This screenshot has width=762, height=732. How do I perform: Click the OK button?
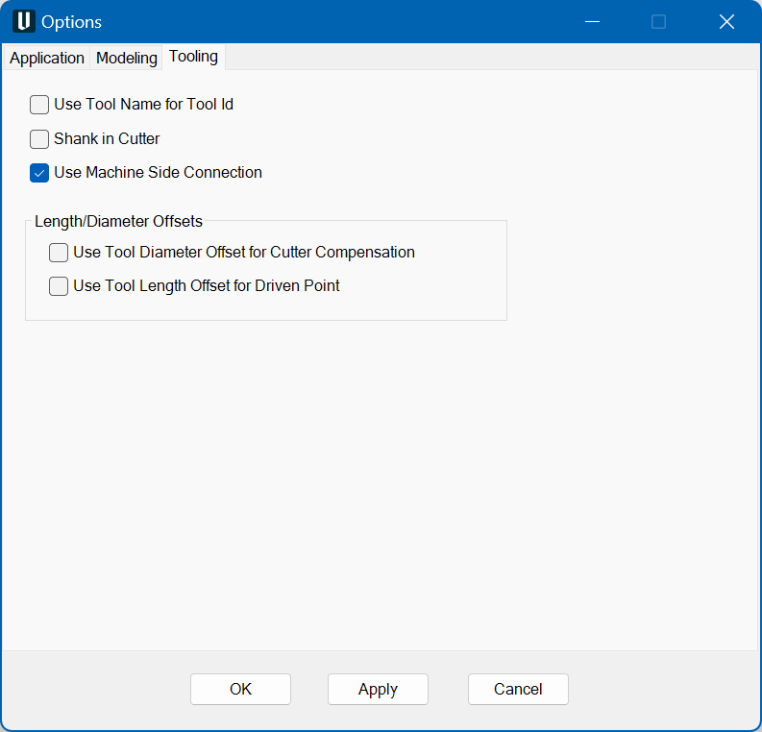[x=240, y=689]
